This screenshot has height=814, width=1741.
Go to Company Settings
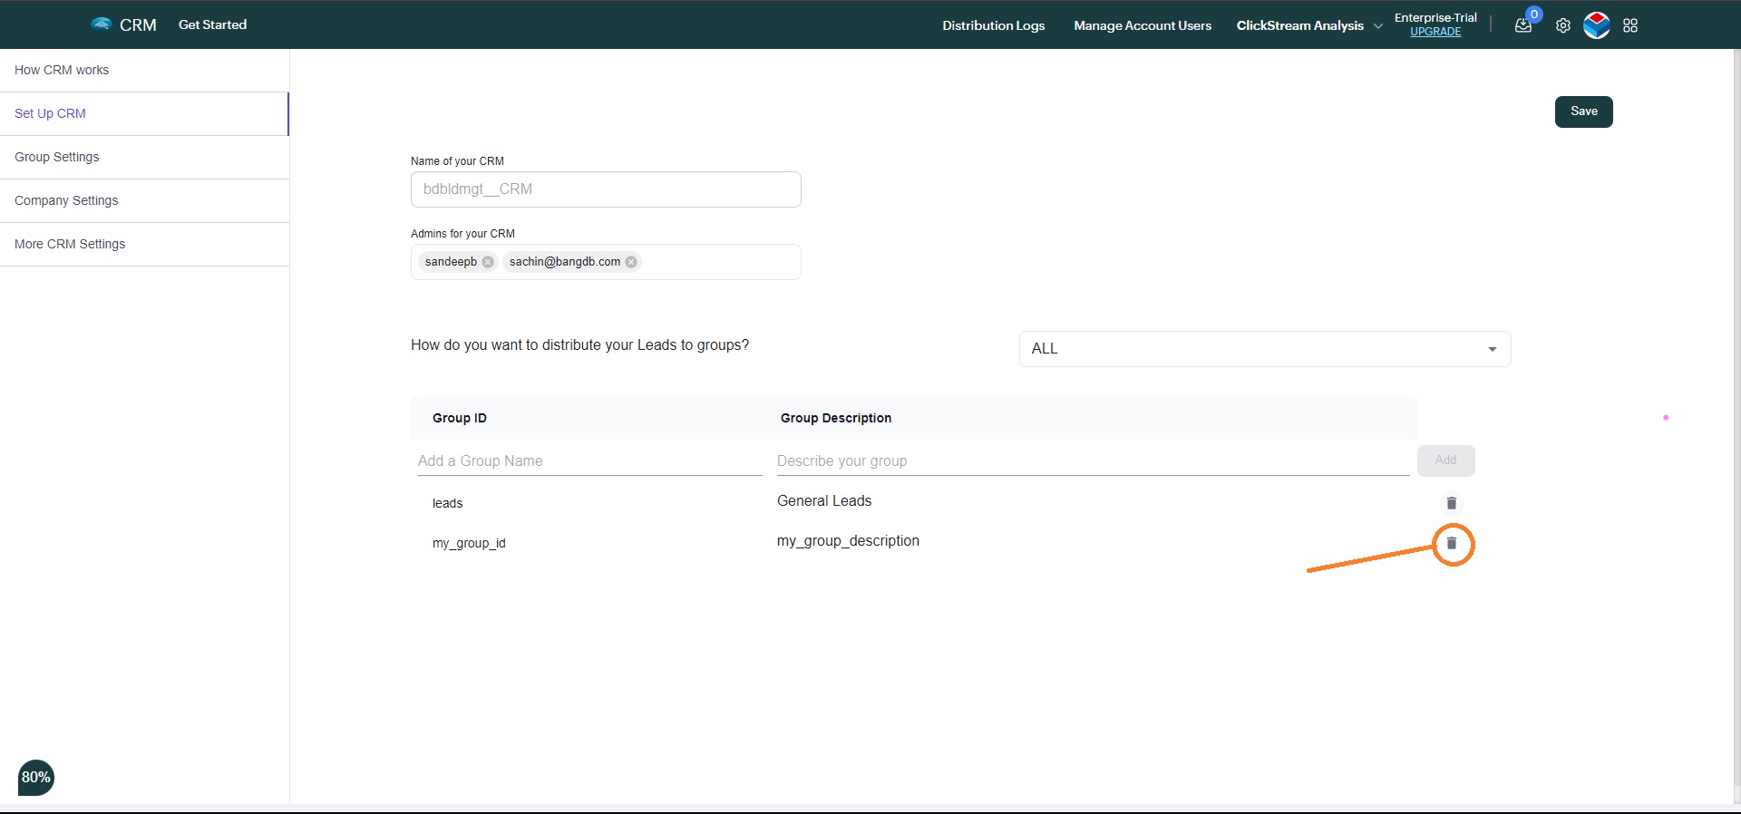145,200
